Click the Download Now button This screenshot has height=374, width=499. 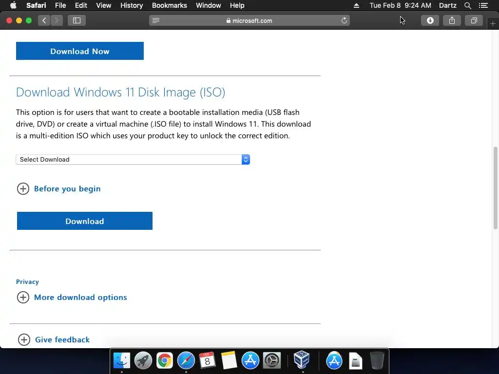click(x=80, y=51)
